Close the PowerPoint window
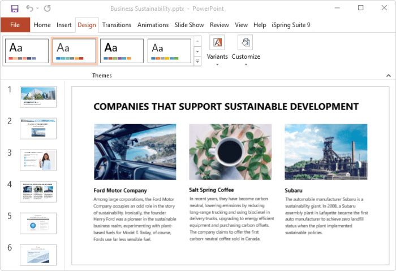396x271 pixels. click(384, 8)
